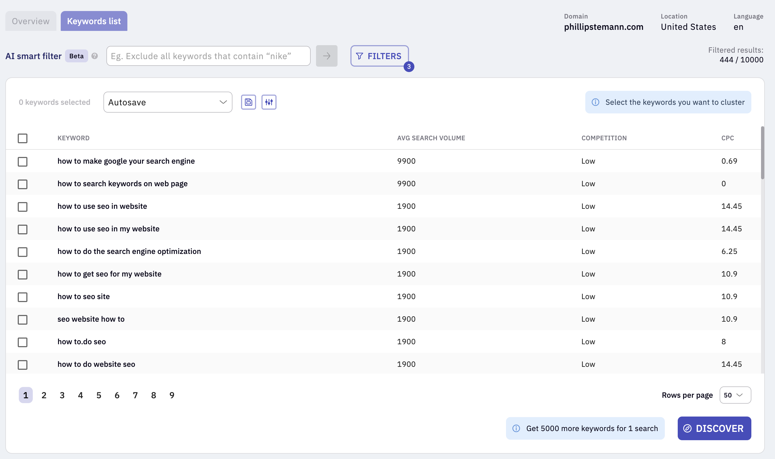The width and height of the screenshot is (775, 459).
Task: Open column settings sliders icon
Action: pyautogui.click(x=269, y=102)
